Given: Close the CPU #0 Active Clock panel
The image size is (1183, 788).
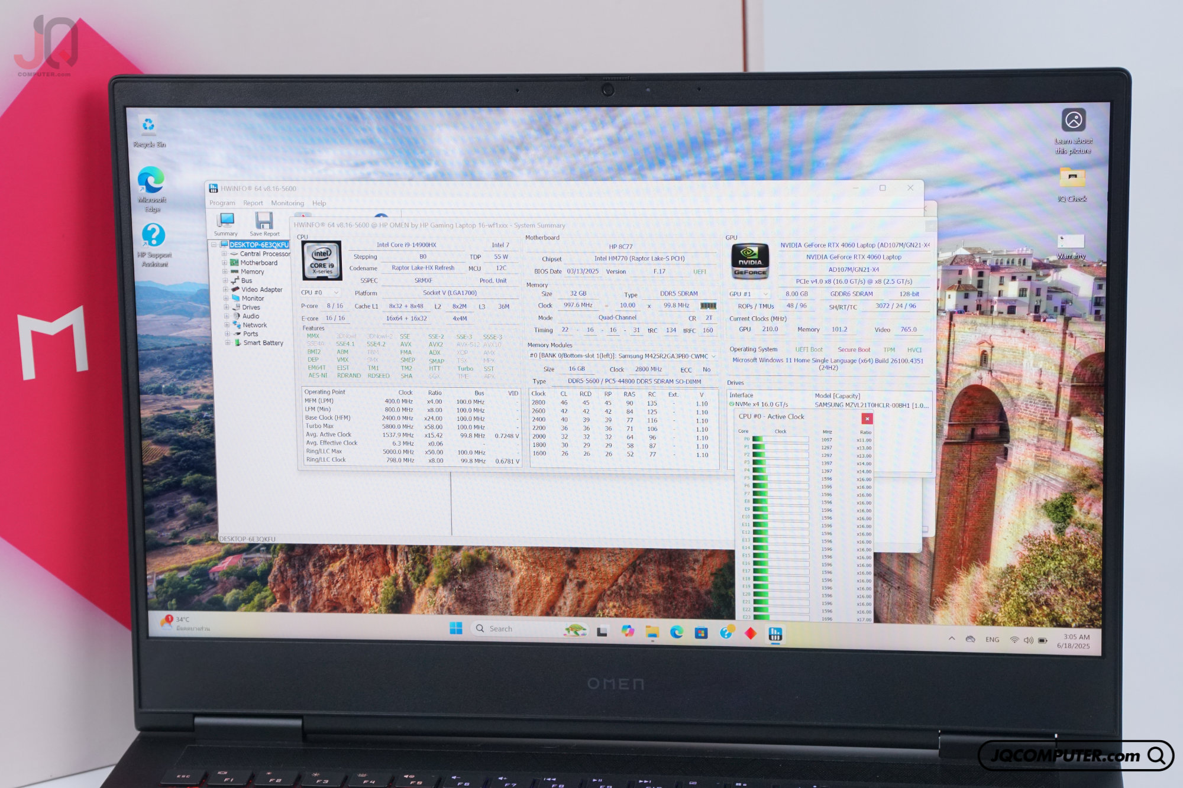Looking at the screenshot, I should [867, 419].
